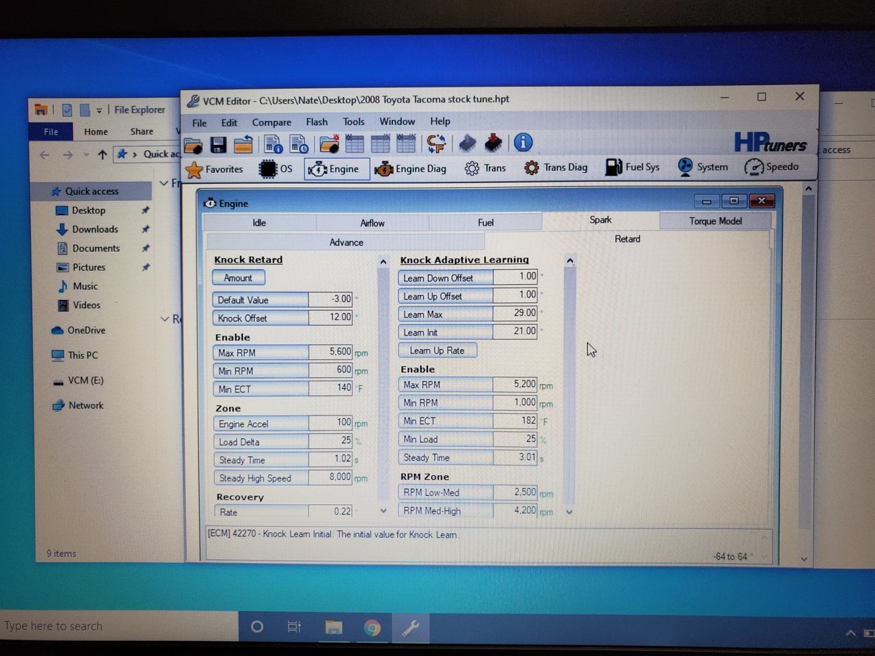
Task: Click the Task View icon on taskbar
Action: point(295,627)
